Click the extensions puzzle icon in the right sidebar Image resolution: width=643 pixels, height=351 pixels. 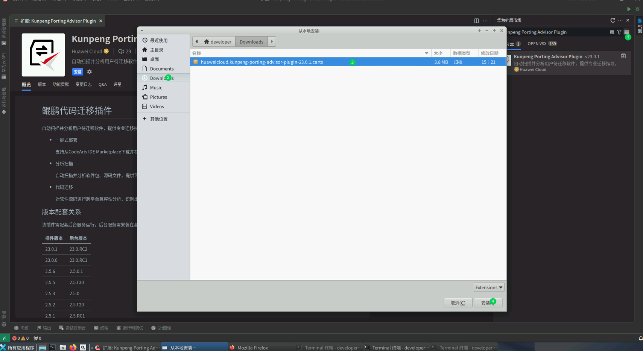coord(640,21)
